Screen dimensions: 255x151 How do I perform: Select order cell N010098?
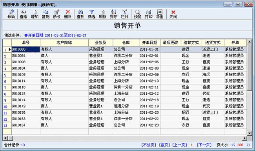coord(26,62)
